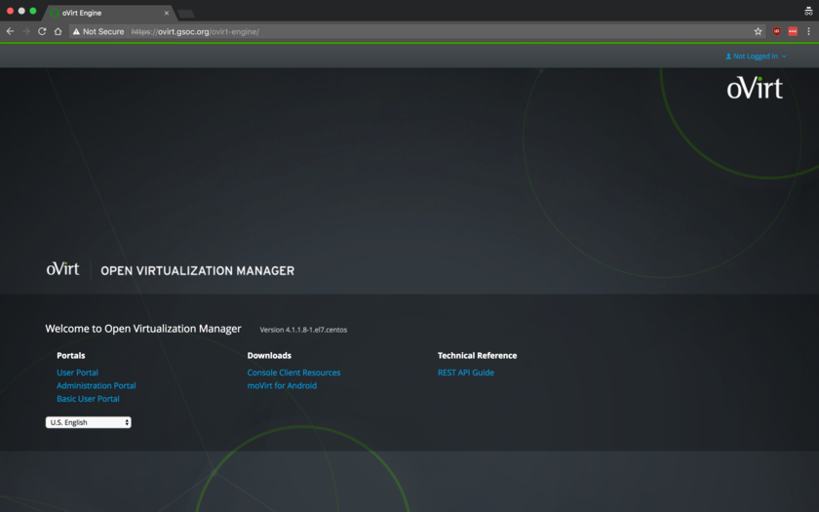Viewport: 819px width, 512px height.
Task: Open the Basic User Portal link
Action: pyautogui.click(x=88, y=399)
